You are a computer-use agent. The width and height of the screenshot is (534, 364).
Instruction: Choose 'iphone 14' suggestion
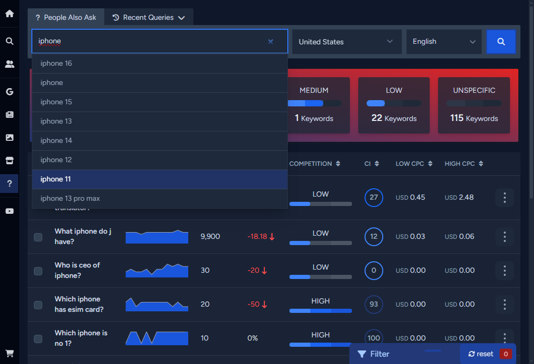pyautogui.click(x=160, y=141)
